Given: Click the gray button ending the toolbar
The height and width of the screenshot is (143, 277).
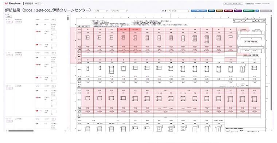Looking at the screenshot, I should click(x=265, y=11).
